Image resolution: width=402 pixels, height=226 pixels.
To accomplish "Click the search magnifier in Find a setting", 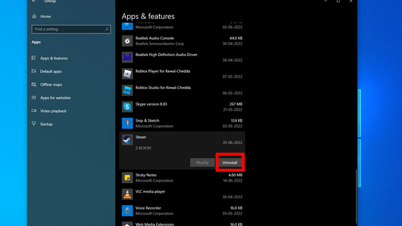I will 107,29.
